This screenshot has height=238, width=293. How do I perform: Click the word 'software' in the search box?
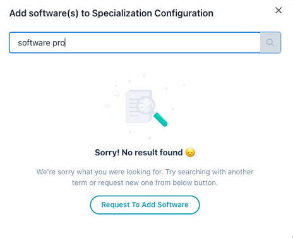34,43
